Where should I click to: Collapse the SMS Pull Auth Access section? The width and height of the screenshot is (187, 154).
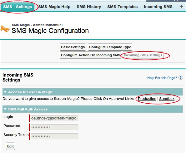pos(5,109)
